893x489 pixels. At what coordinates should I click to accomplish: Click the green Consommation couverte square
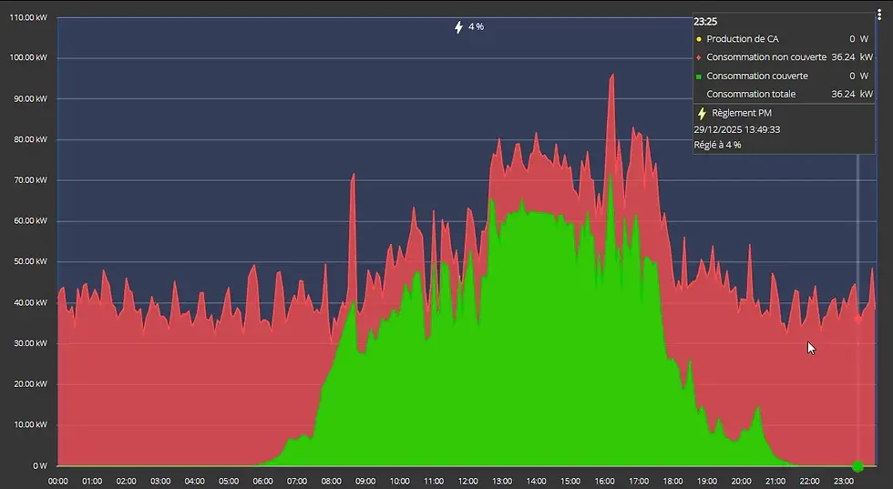click(699, 76)
